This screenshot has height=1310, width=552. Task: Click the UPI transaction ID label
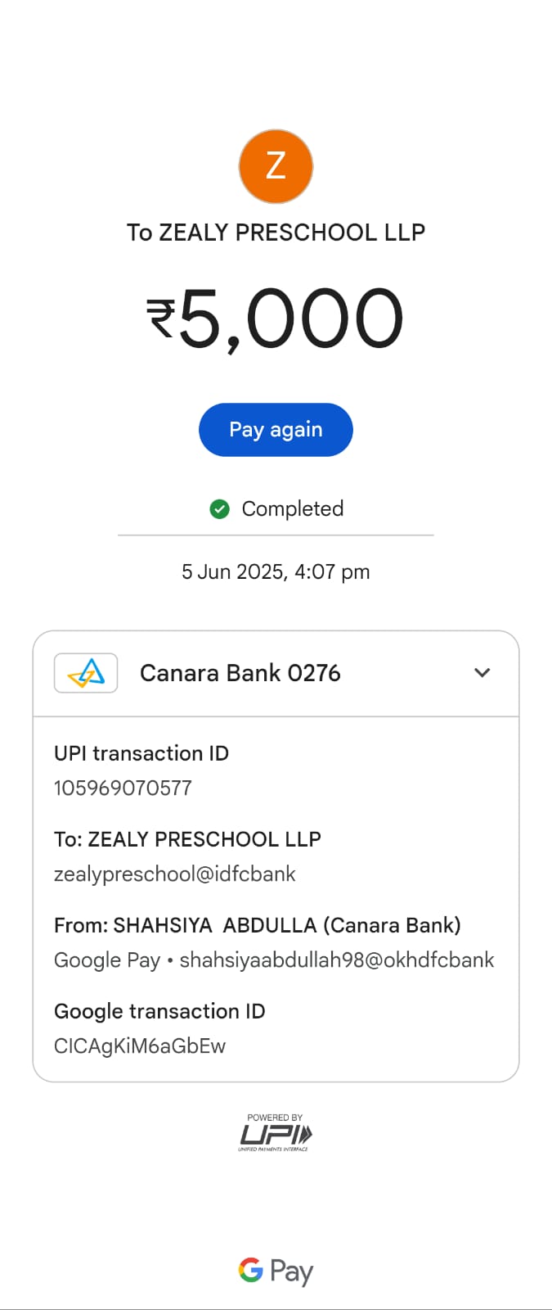coord(141,753)
